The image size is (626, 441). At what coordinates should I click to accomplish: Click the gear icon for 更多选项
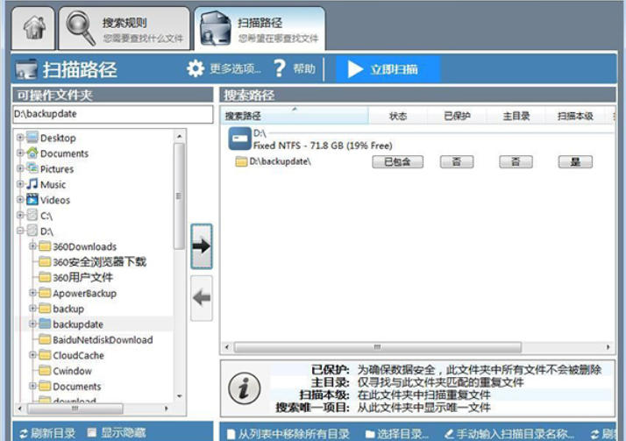(196, 68)
